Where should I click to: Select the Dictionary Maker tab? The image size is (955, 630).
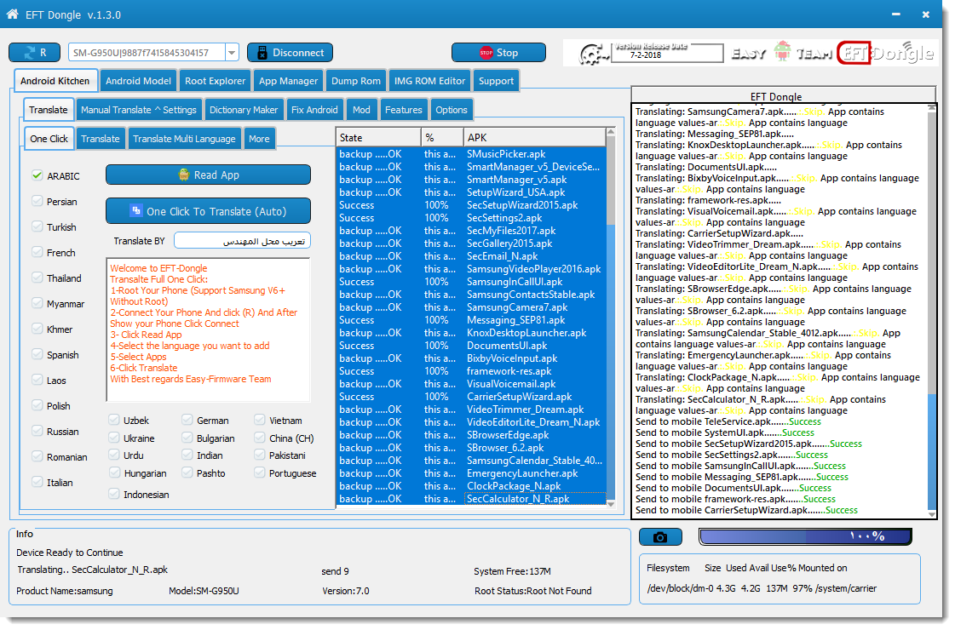(244, 110)
